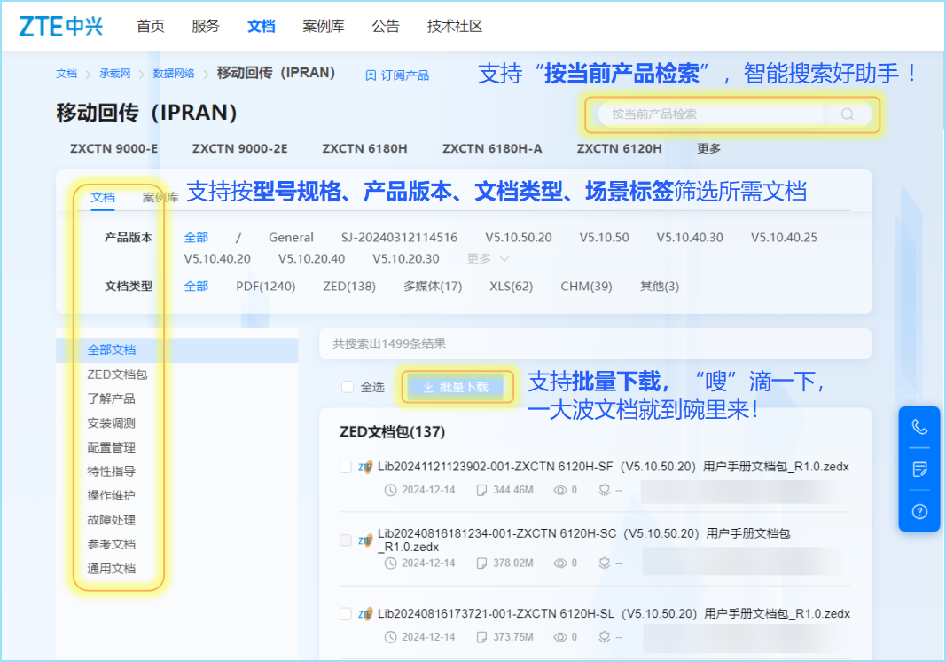This screenshot has height=662, width=946.
Task: Click ZTE file icon of 6120H-SL package
Action: pyautogui.click(x=365, y=614)
